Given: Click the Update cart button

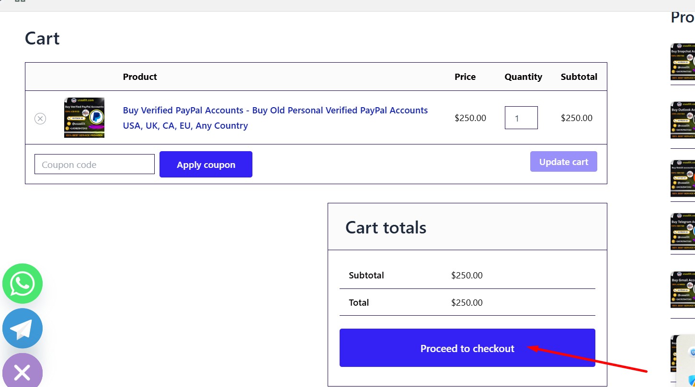Looking at the screenshot, I should pos(564,161).
